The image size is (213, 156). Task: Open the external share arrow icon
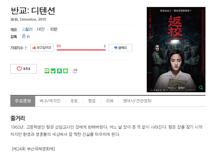pos(75,71)
